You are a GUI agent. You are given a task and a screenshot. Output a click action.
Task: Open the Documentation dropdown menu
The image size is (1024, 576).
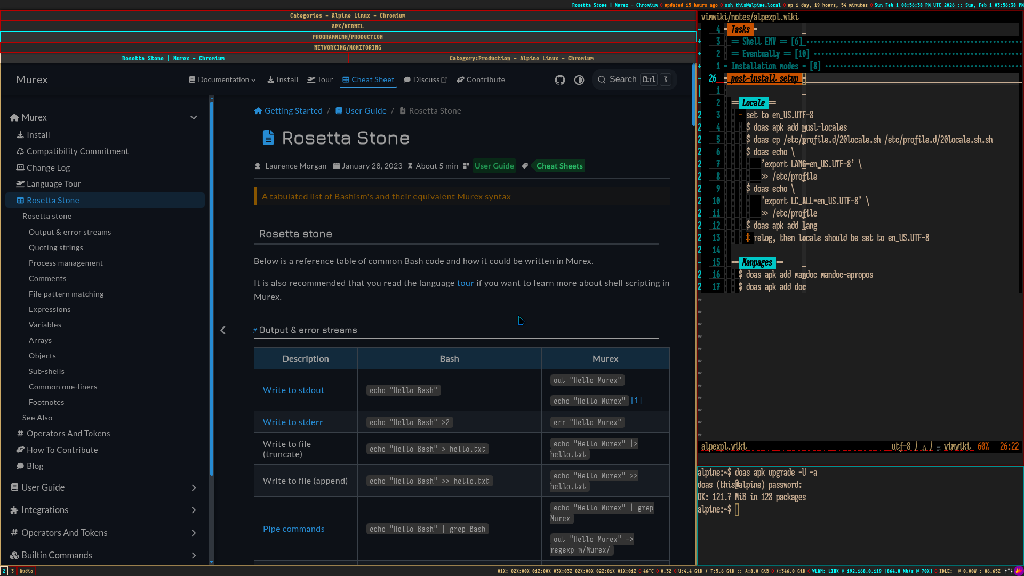(x=222, y=80)
